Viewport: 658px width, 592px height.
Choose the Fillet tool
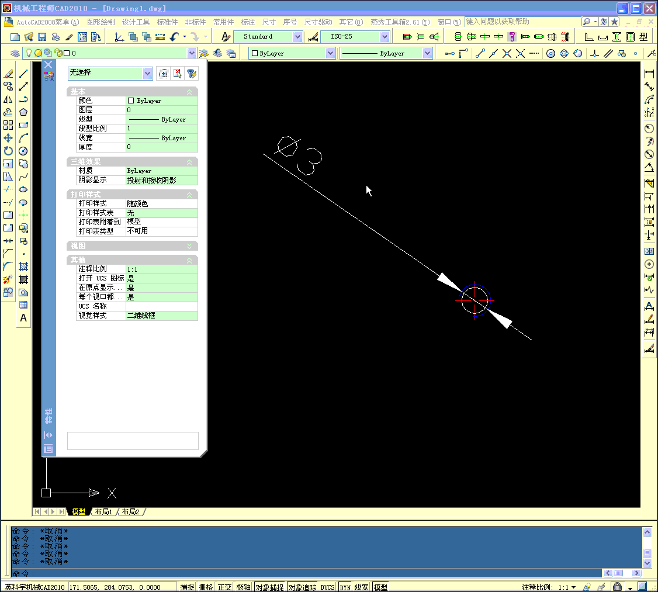pyautogui.click(x=8, y=266)
